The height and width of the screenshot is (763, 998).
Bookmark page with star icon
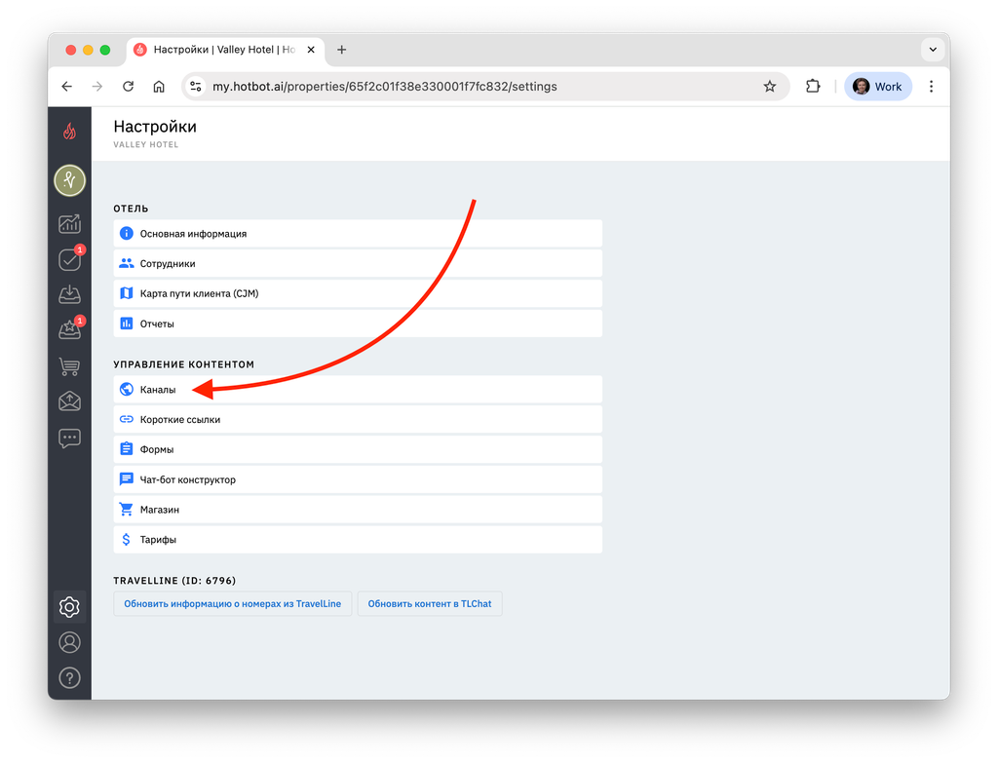(x=770, y=87)
